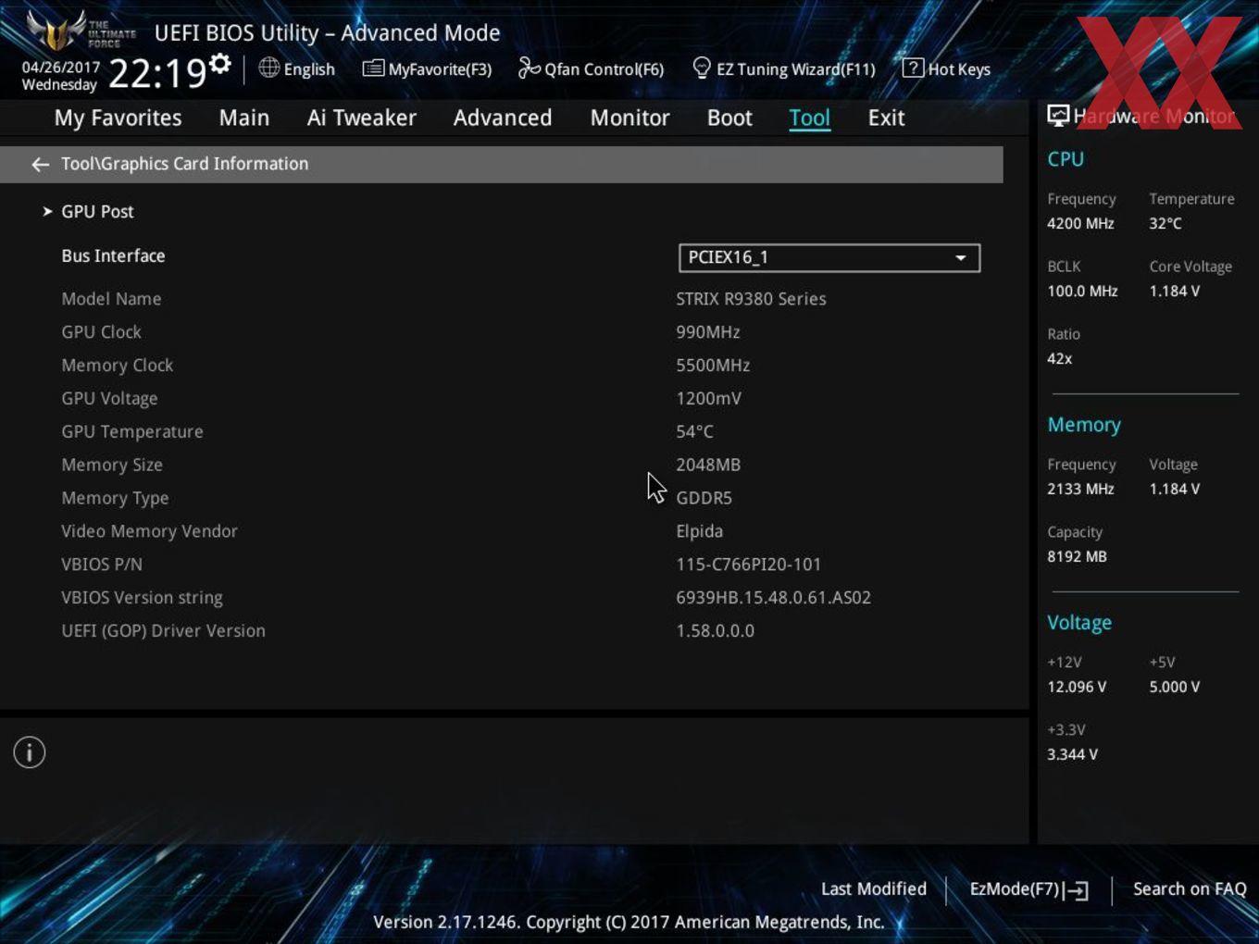Click the EZ Tuning Wizard lightbulb icon
The height and width of the screenshot is (944, 1259).
(702, 68)
